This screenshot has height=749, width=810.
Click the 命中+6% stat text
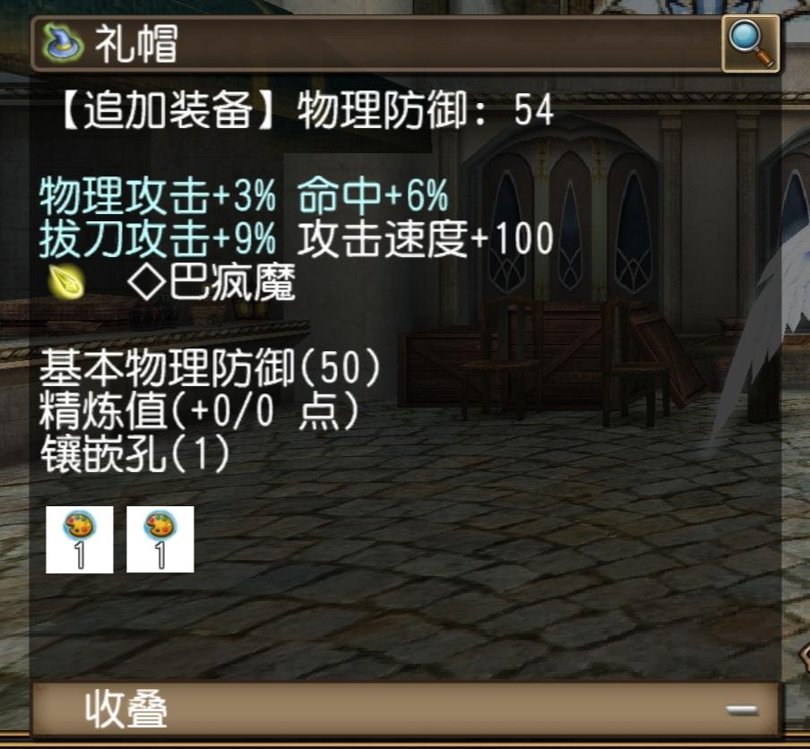[373, 195]
